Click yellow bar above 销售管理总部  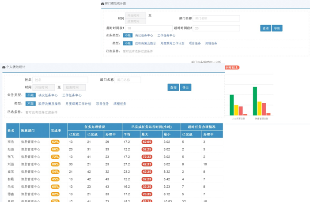pyautogui.click(x=259, y=108)
